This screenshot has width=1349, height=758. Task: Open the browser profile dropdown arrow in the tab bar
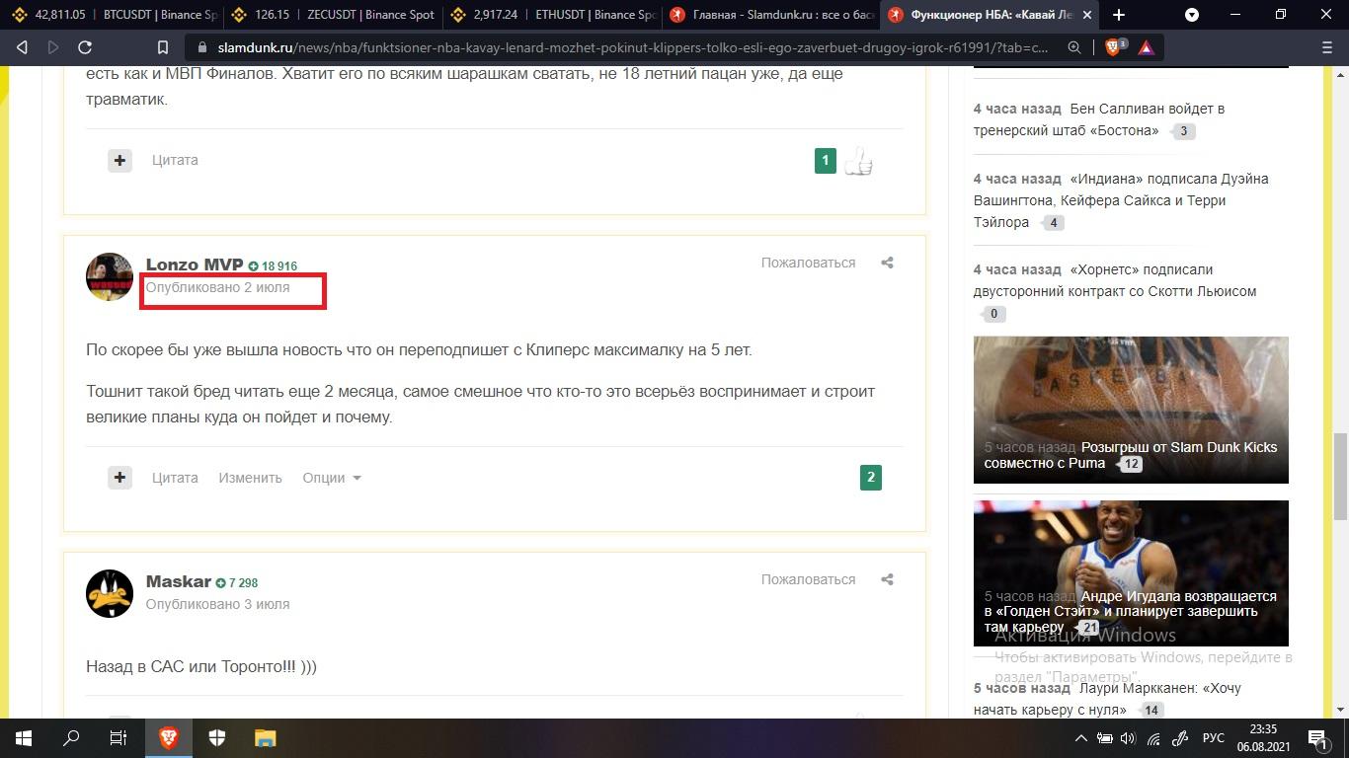pos(1192,15)
